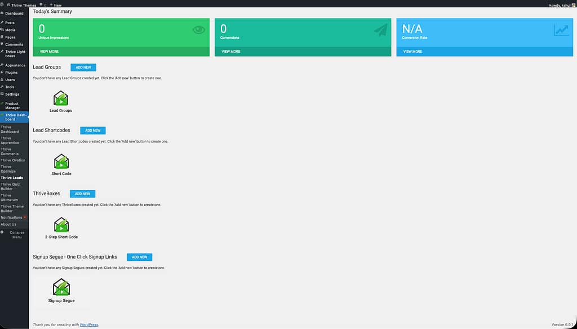Click the eye icon on Unique Impressions card
Screen dimensions: 577x329
[x=199, y=30]
